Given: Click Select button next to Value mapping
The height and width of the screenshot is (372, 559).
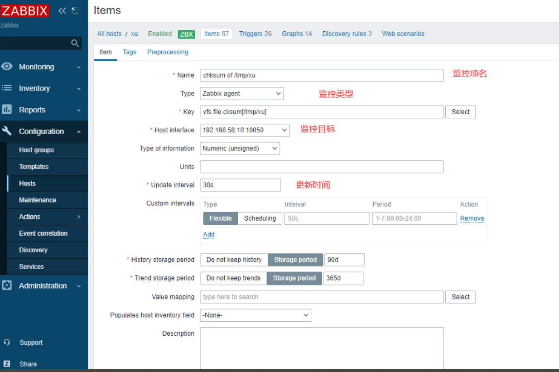Looking at the screenshot, I should point(461,297).
